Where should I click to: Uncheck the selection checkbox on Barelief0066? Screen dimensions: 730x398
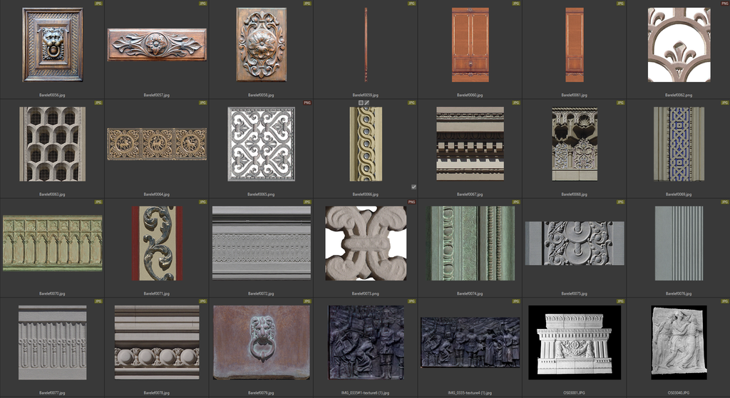coord(413,187)
